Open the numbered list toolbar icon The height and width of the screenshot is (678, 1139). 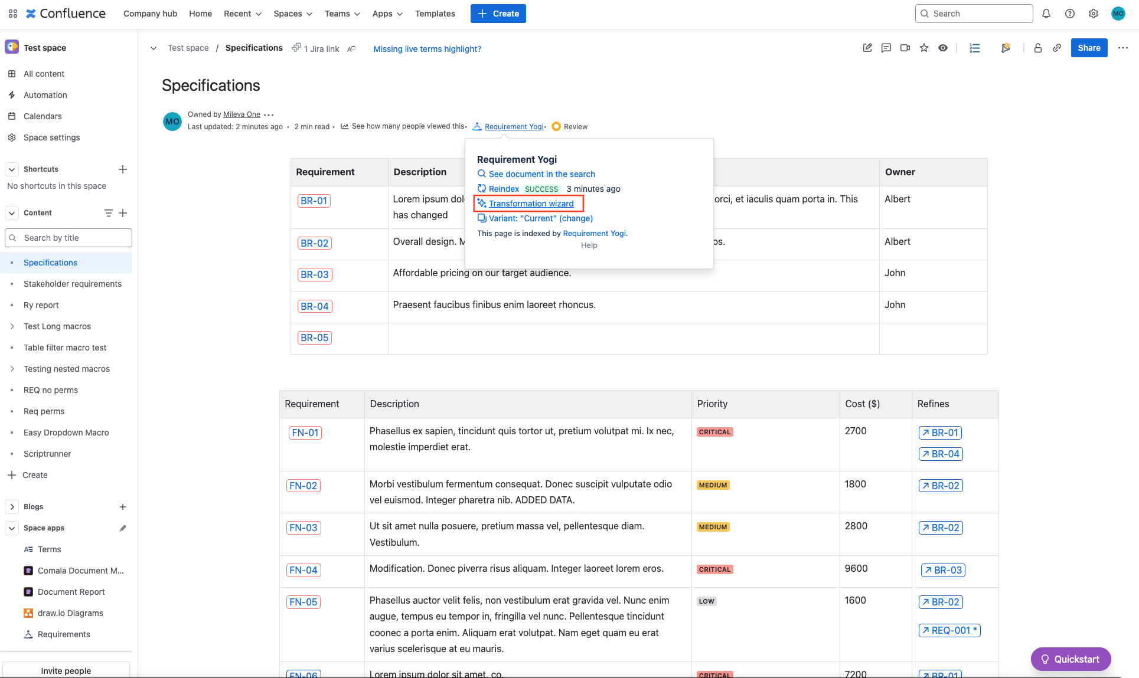coord(975,48)
